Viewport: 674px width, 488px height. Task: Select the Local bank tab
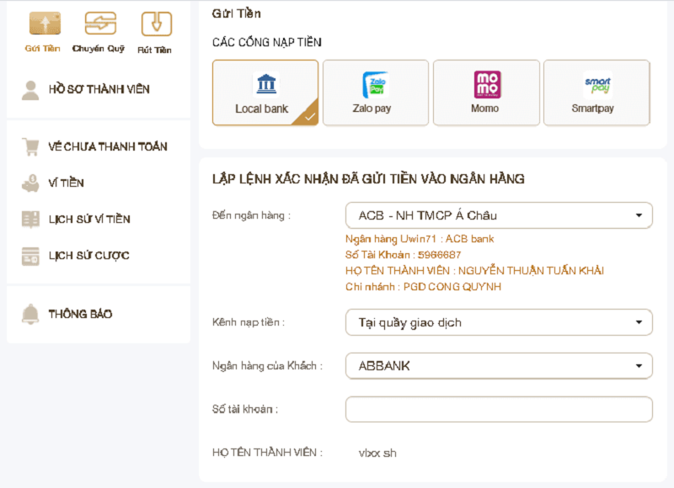point(265,93)
